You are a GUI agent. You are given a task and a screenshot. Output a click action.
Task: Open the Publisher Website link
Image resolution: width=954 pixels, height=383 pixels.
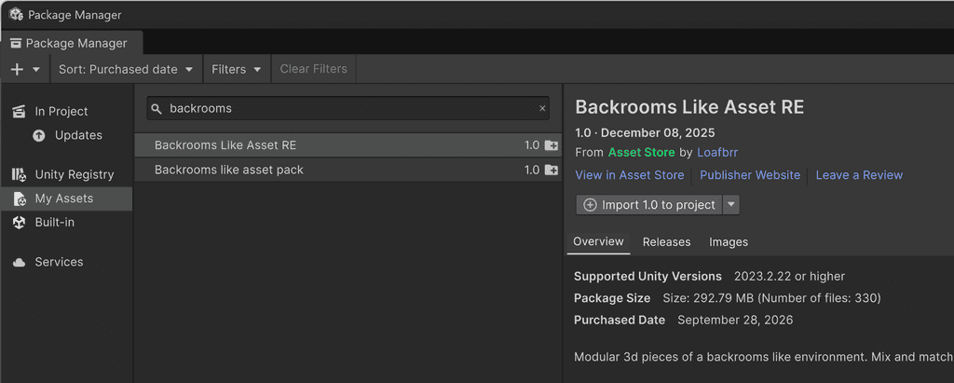750,175
